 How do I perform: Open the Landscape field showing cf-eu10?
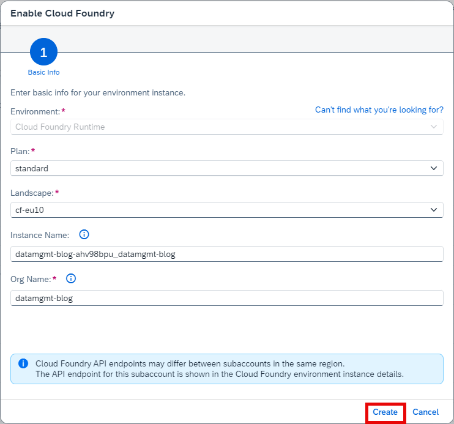click(x=227, y=210)
